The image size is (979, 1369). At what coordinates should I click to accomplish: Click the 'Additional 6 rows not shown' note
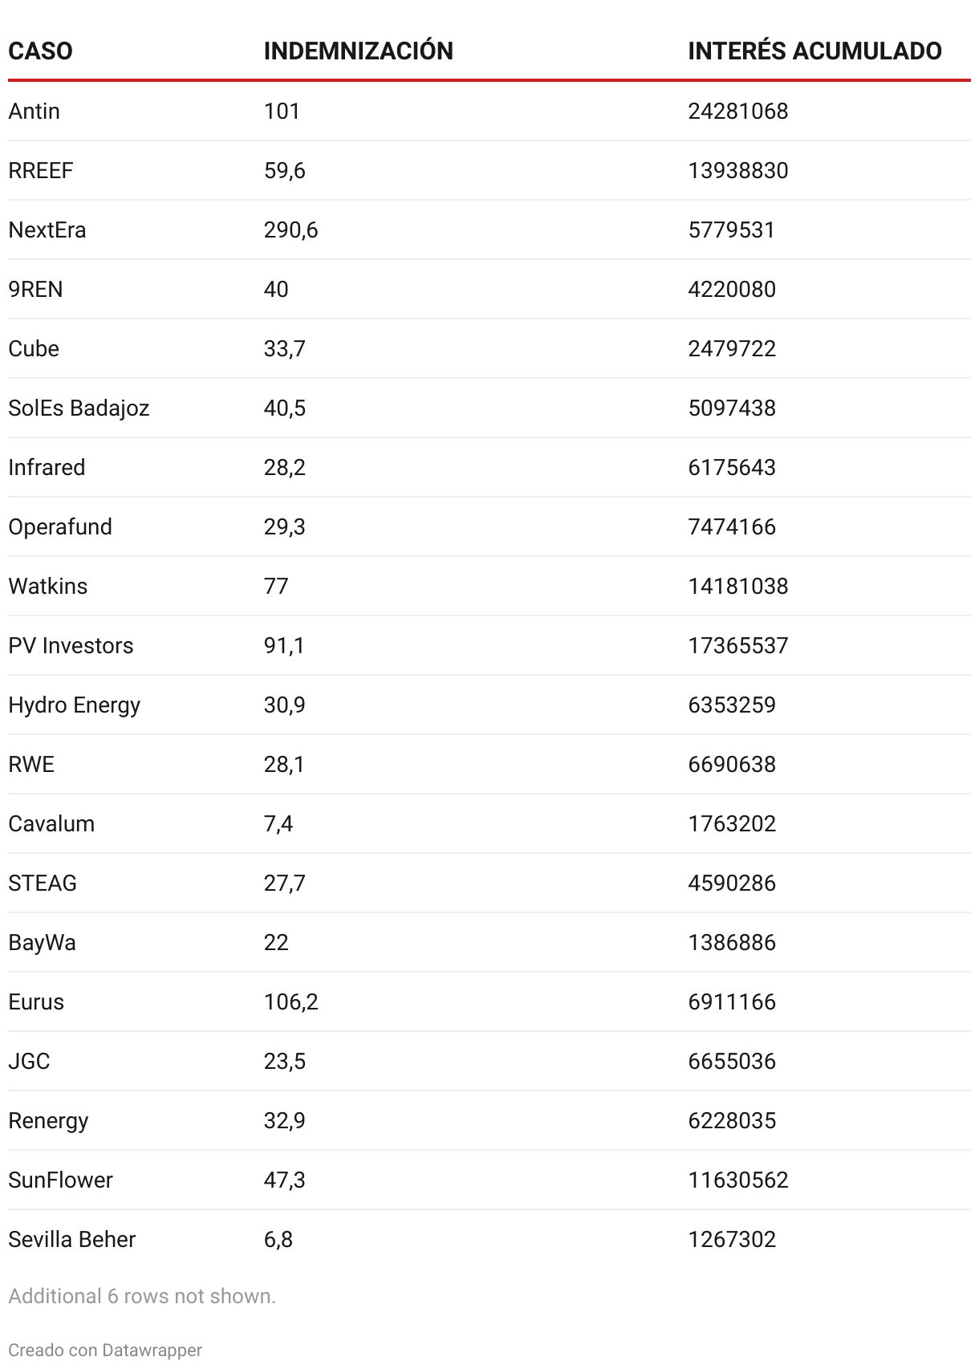tap(142, 1296)
